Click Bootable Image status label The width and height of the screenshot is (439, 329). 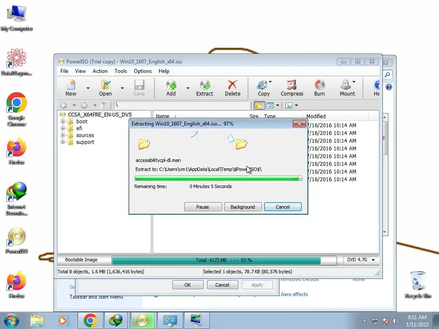pos(81,260)
